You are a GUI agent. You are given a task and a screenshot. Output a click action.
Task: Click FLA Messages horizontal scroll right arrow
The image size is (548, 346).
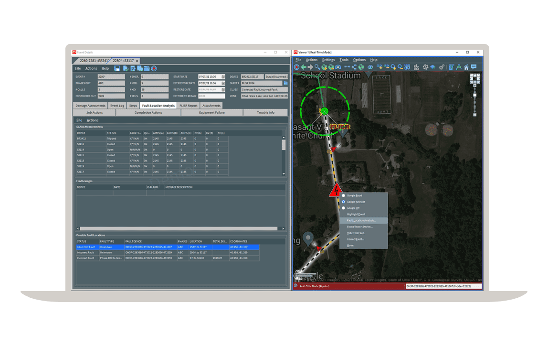tap(283, 228)
